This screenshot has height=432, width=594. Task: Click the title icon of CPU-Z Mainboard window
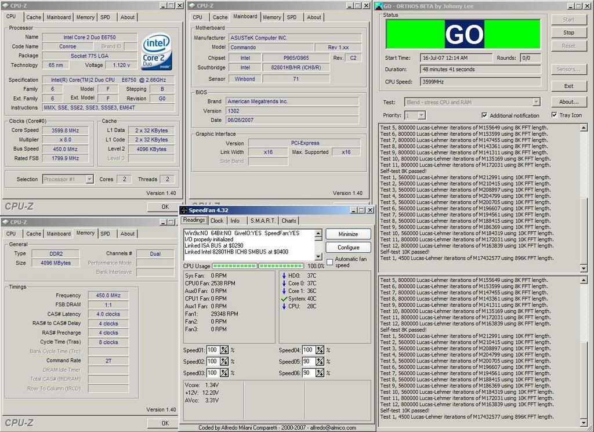pyautogui.click(x=192, y=6)
